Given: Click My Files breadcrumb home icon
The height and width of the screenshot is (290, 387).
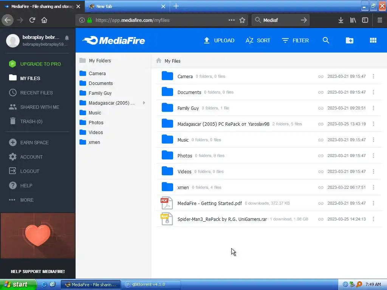Looking at the screenshot, I should point(159,61).
